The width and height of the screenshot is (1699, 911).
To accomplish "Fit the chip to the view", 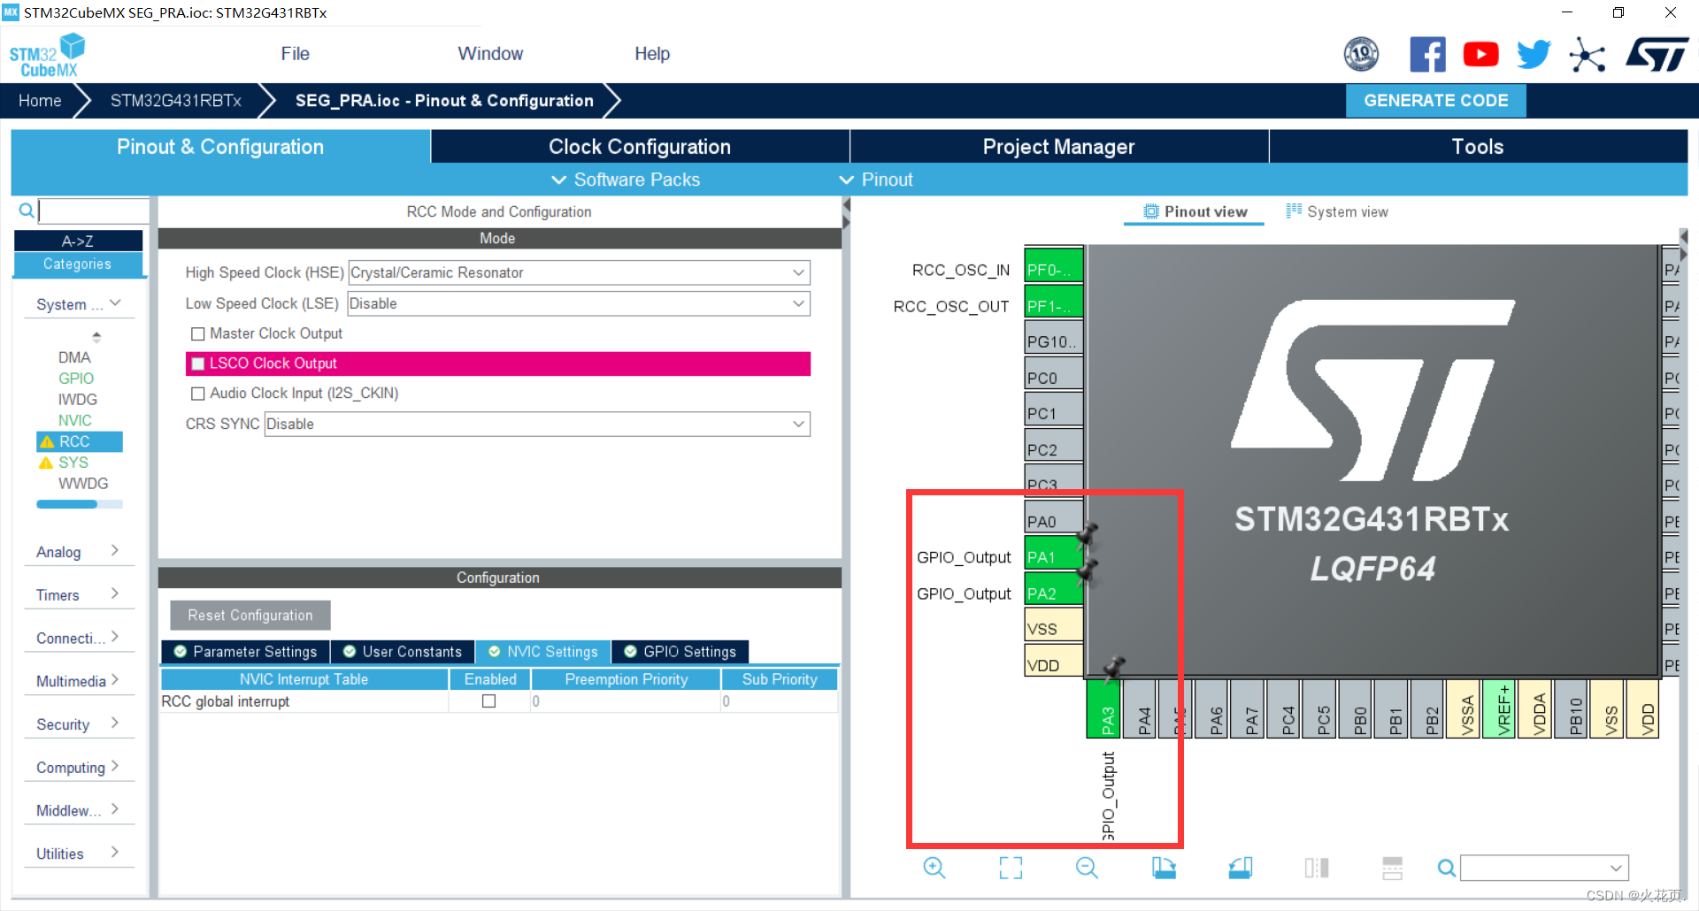I will pyautogui.click(x=1011, y=868).
